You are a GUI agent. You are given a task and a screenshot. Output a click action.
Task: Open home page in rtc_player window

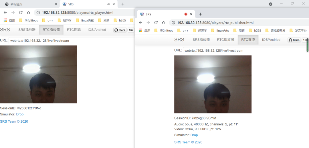click(28, 13)
